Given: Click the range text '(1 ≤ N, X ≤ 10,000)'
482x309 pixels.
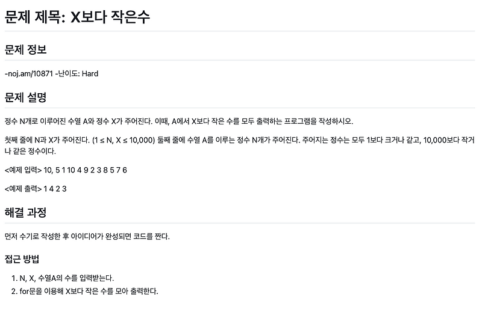Looking at the screenshot, I should [124, 140].
